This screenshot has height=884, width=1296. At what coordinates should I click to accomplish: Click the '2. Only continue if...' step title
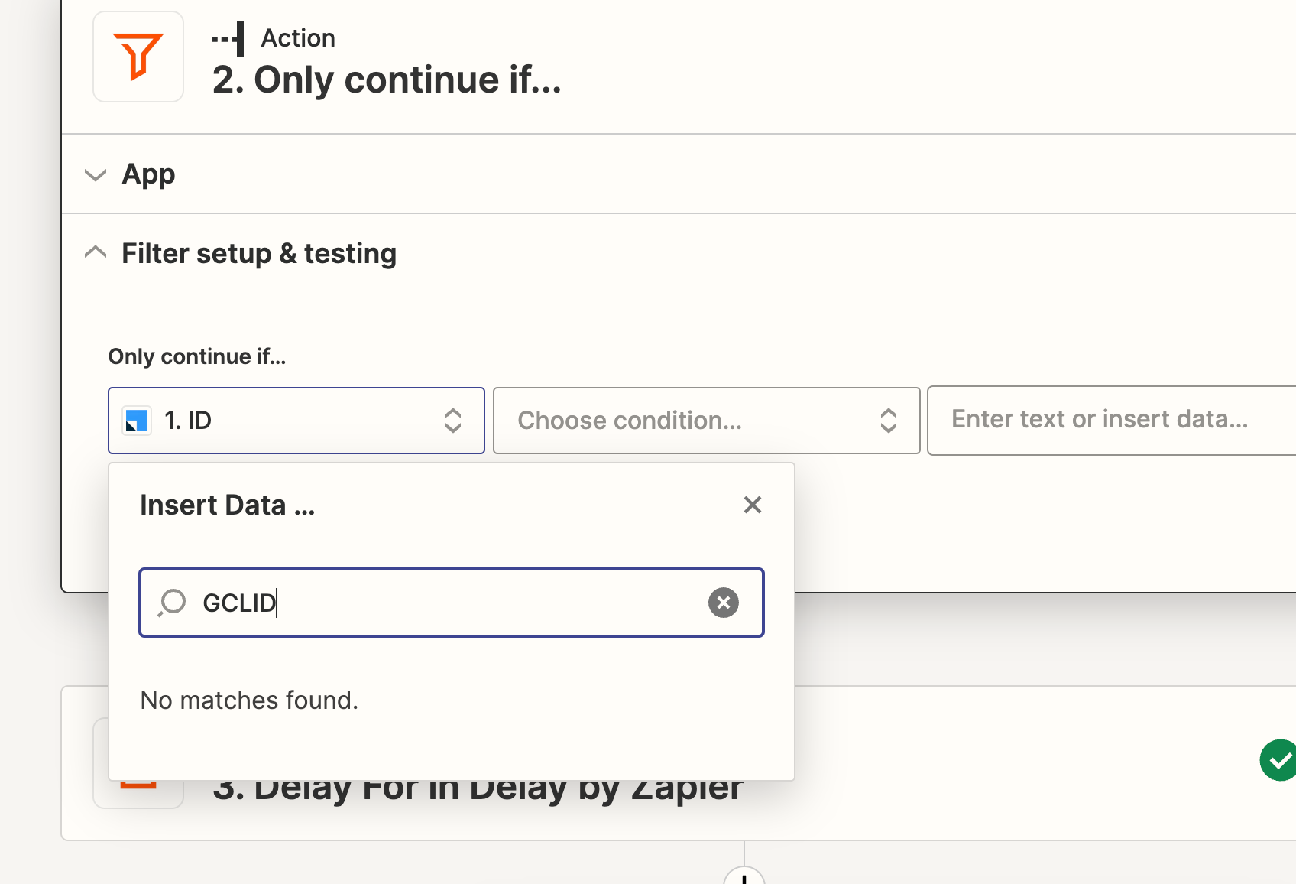387,80
